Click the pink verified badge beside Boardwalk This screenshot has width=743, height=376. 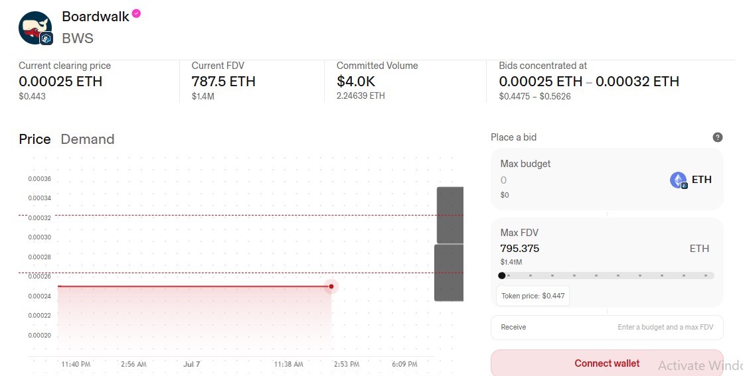click(136, 13)
